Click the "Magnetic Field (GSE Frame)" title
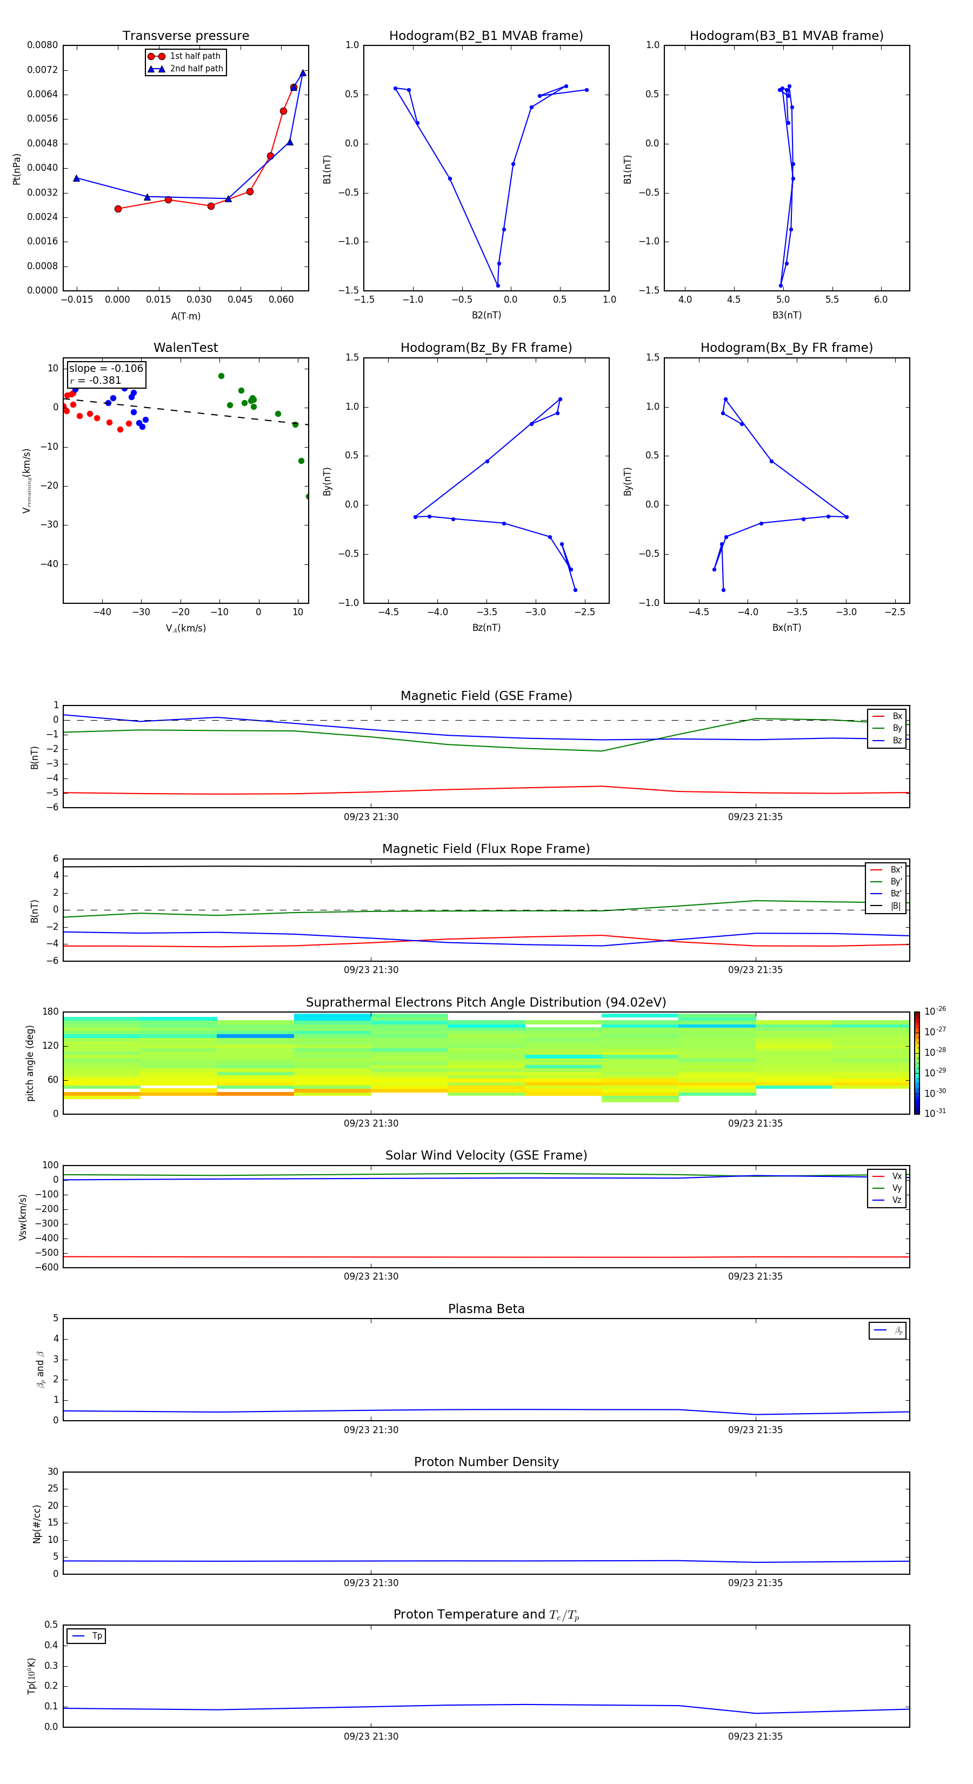The width and height of the screenshot is (973, 1784). click(486, 696)
